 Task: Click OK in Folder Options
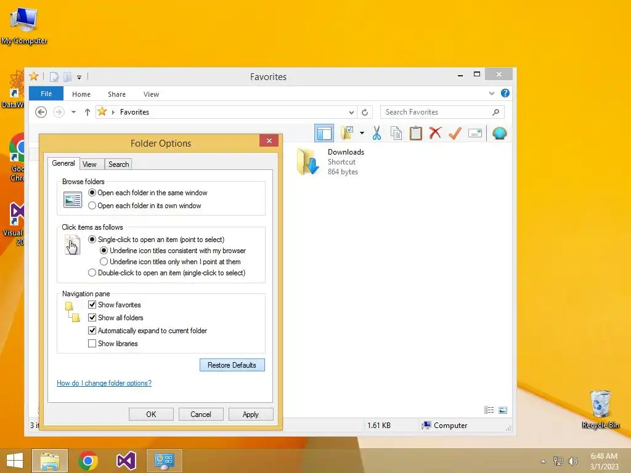[x=152, y=414]
